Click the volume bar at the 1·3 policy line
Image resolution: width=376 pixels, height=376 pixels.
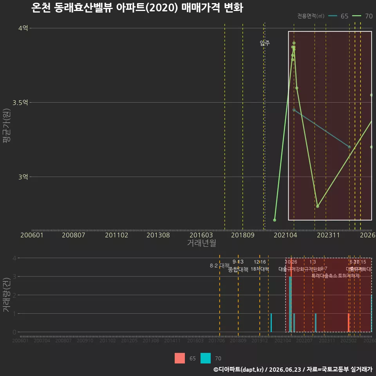pos(316,322)
